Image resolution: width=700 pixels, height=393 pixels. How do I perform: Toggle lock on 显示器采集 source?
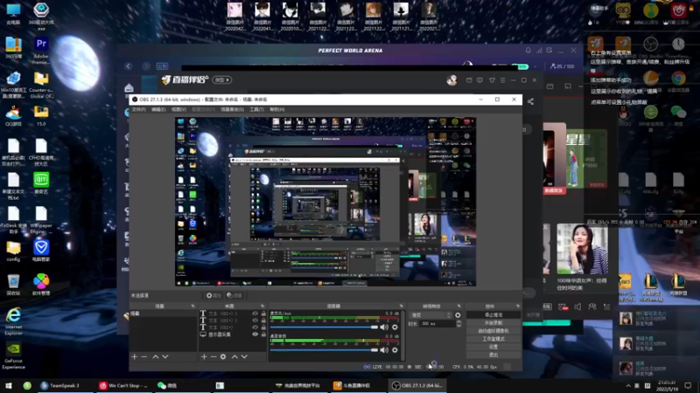[263, 334]
